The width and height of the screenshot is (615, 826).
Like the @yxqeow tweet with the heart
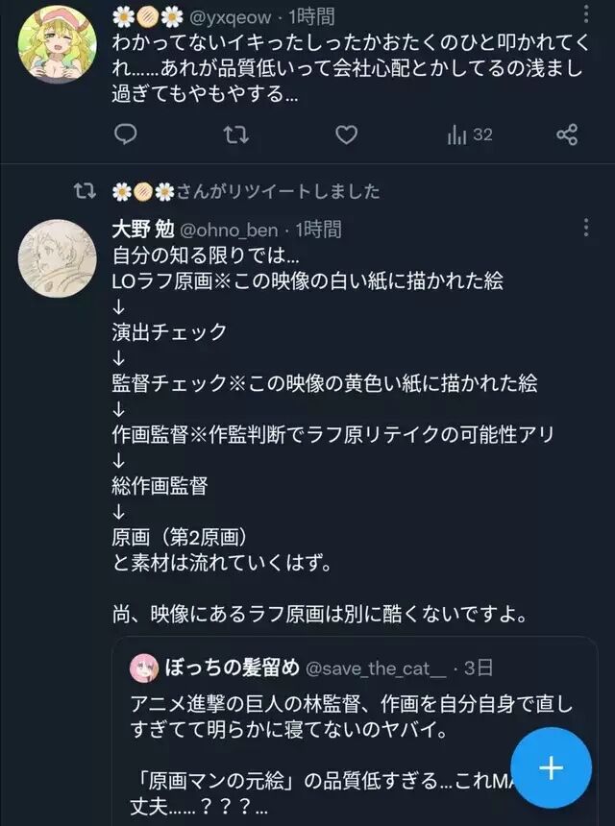click(346, 134)
